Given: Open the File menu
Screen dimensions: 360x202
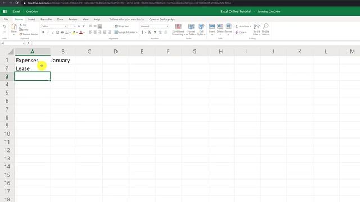Looking at the screenshot, I should [6, 19].
